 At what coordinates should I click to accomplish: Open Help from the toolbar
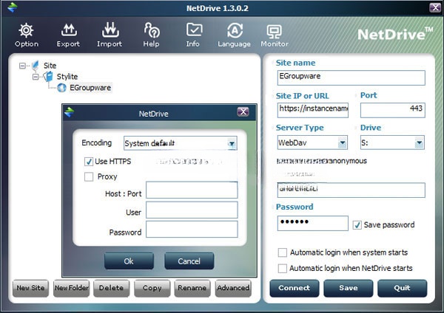152,30
